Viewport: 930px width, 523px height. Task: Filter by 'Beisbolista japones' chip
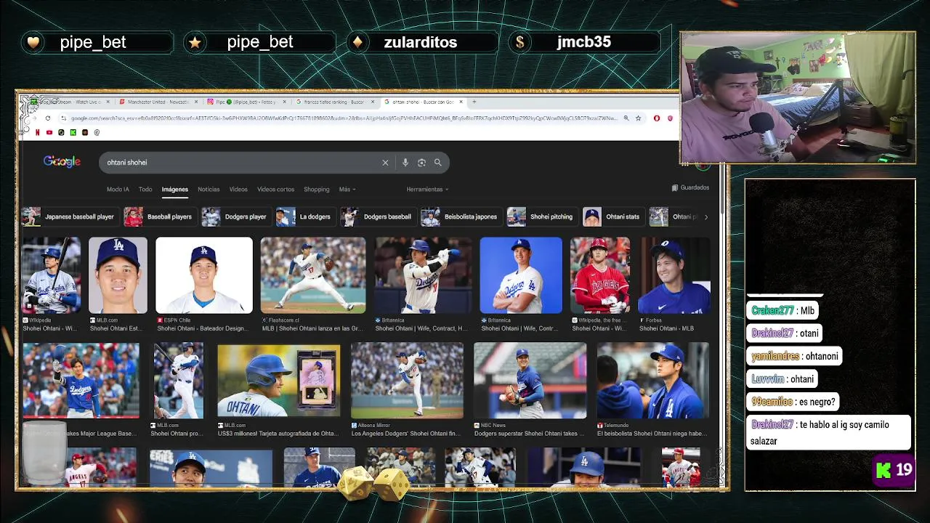pos(460,216)
